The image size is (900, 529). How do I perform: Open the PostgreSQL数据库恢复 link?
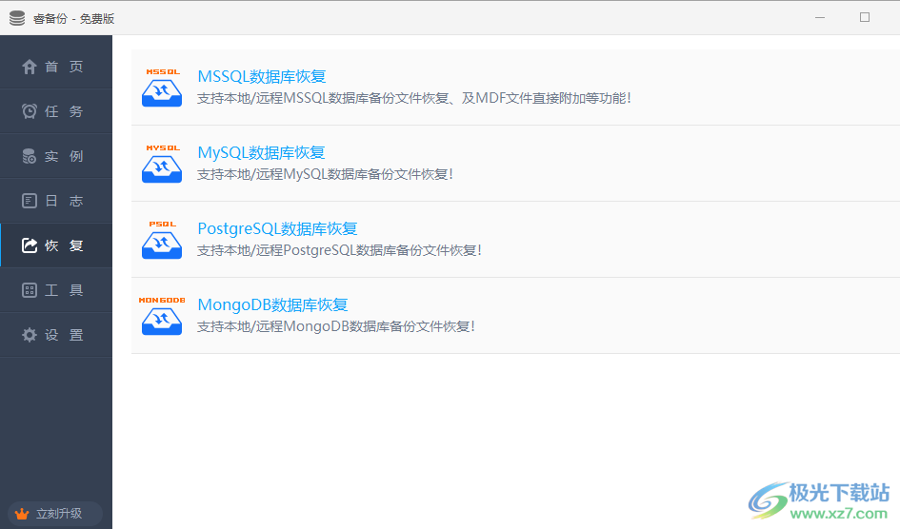(x=277, y=228)
